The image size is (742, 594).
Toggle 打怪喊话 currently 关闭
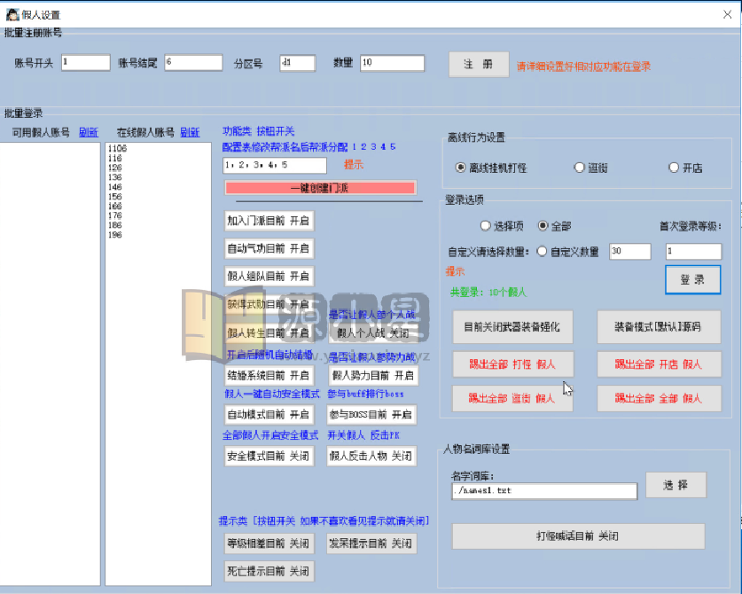577,536
